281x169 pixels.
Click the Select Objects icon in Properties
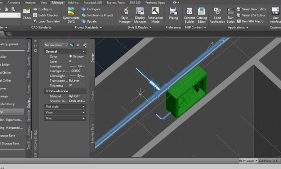[78, 45]
